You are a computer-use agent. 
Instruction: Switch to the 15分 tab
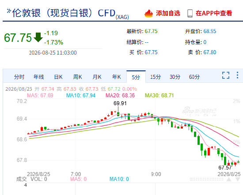point(156,77)
